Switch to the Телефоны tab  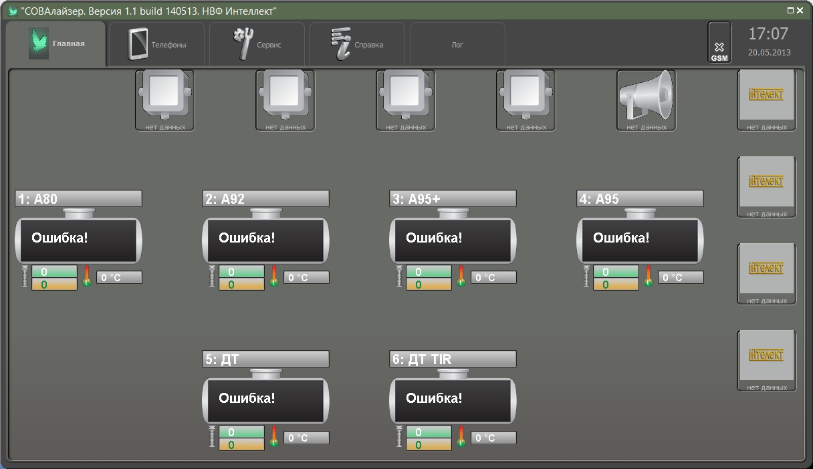(x=157, y=45)
